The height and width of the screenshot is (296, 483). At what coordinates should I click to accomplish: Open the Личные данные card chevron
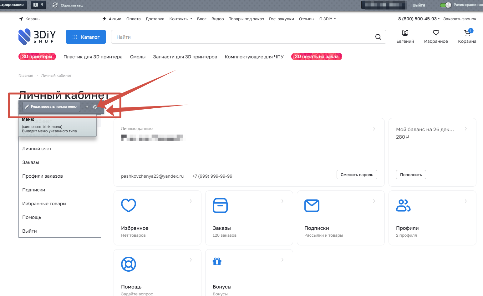coord(374,129)
